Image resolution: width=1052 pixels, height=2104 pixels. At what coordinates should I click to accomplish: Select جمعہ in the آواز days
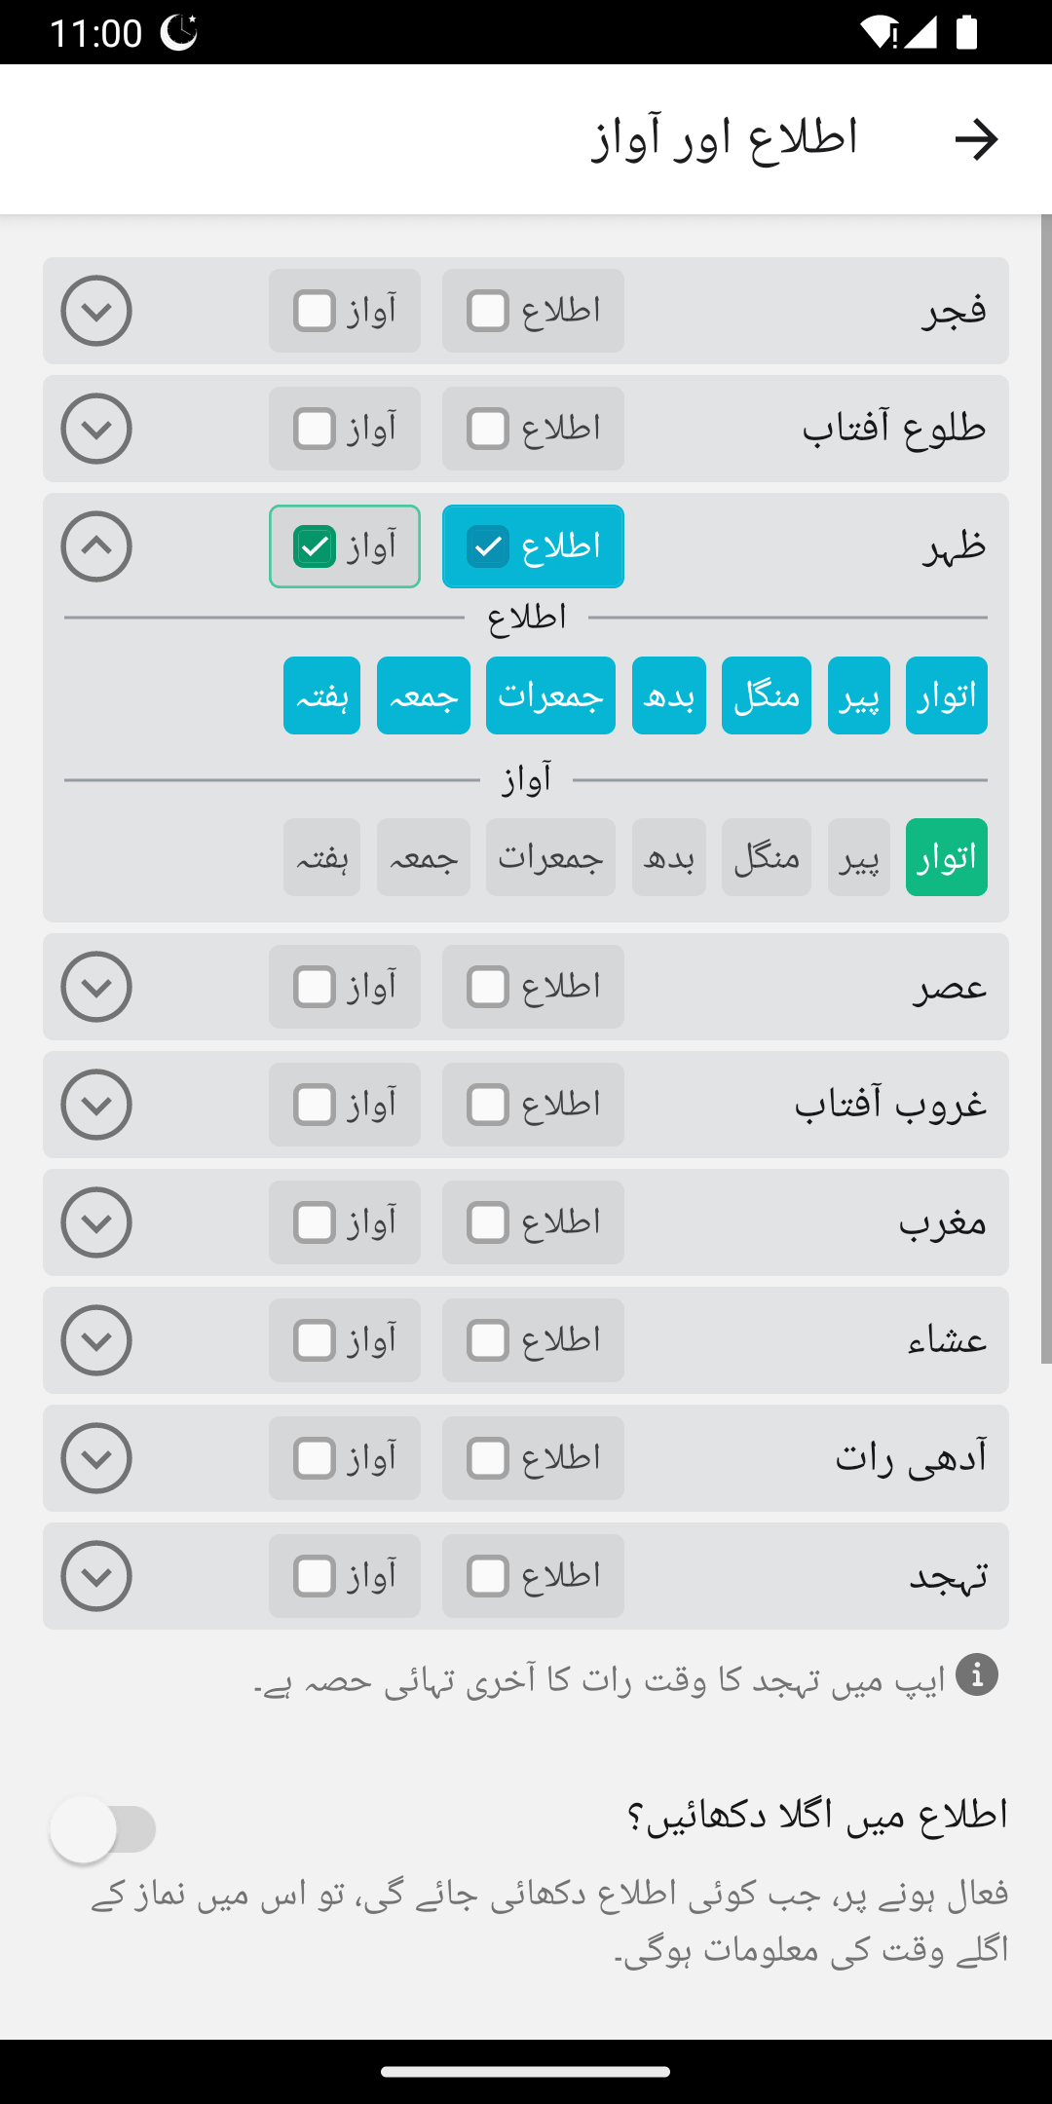point(423,857)
